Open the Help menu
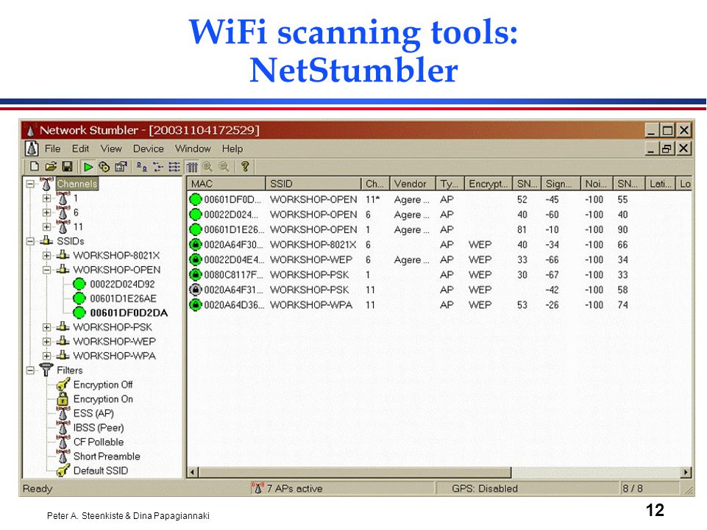This screenshot has height=530, width=707. (x=232, y=148)
